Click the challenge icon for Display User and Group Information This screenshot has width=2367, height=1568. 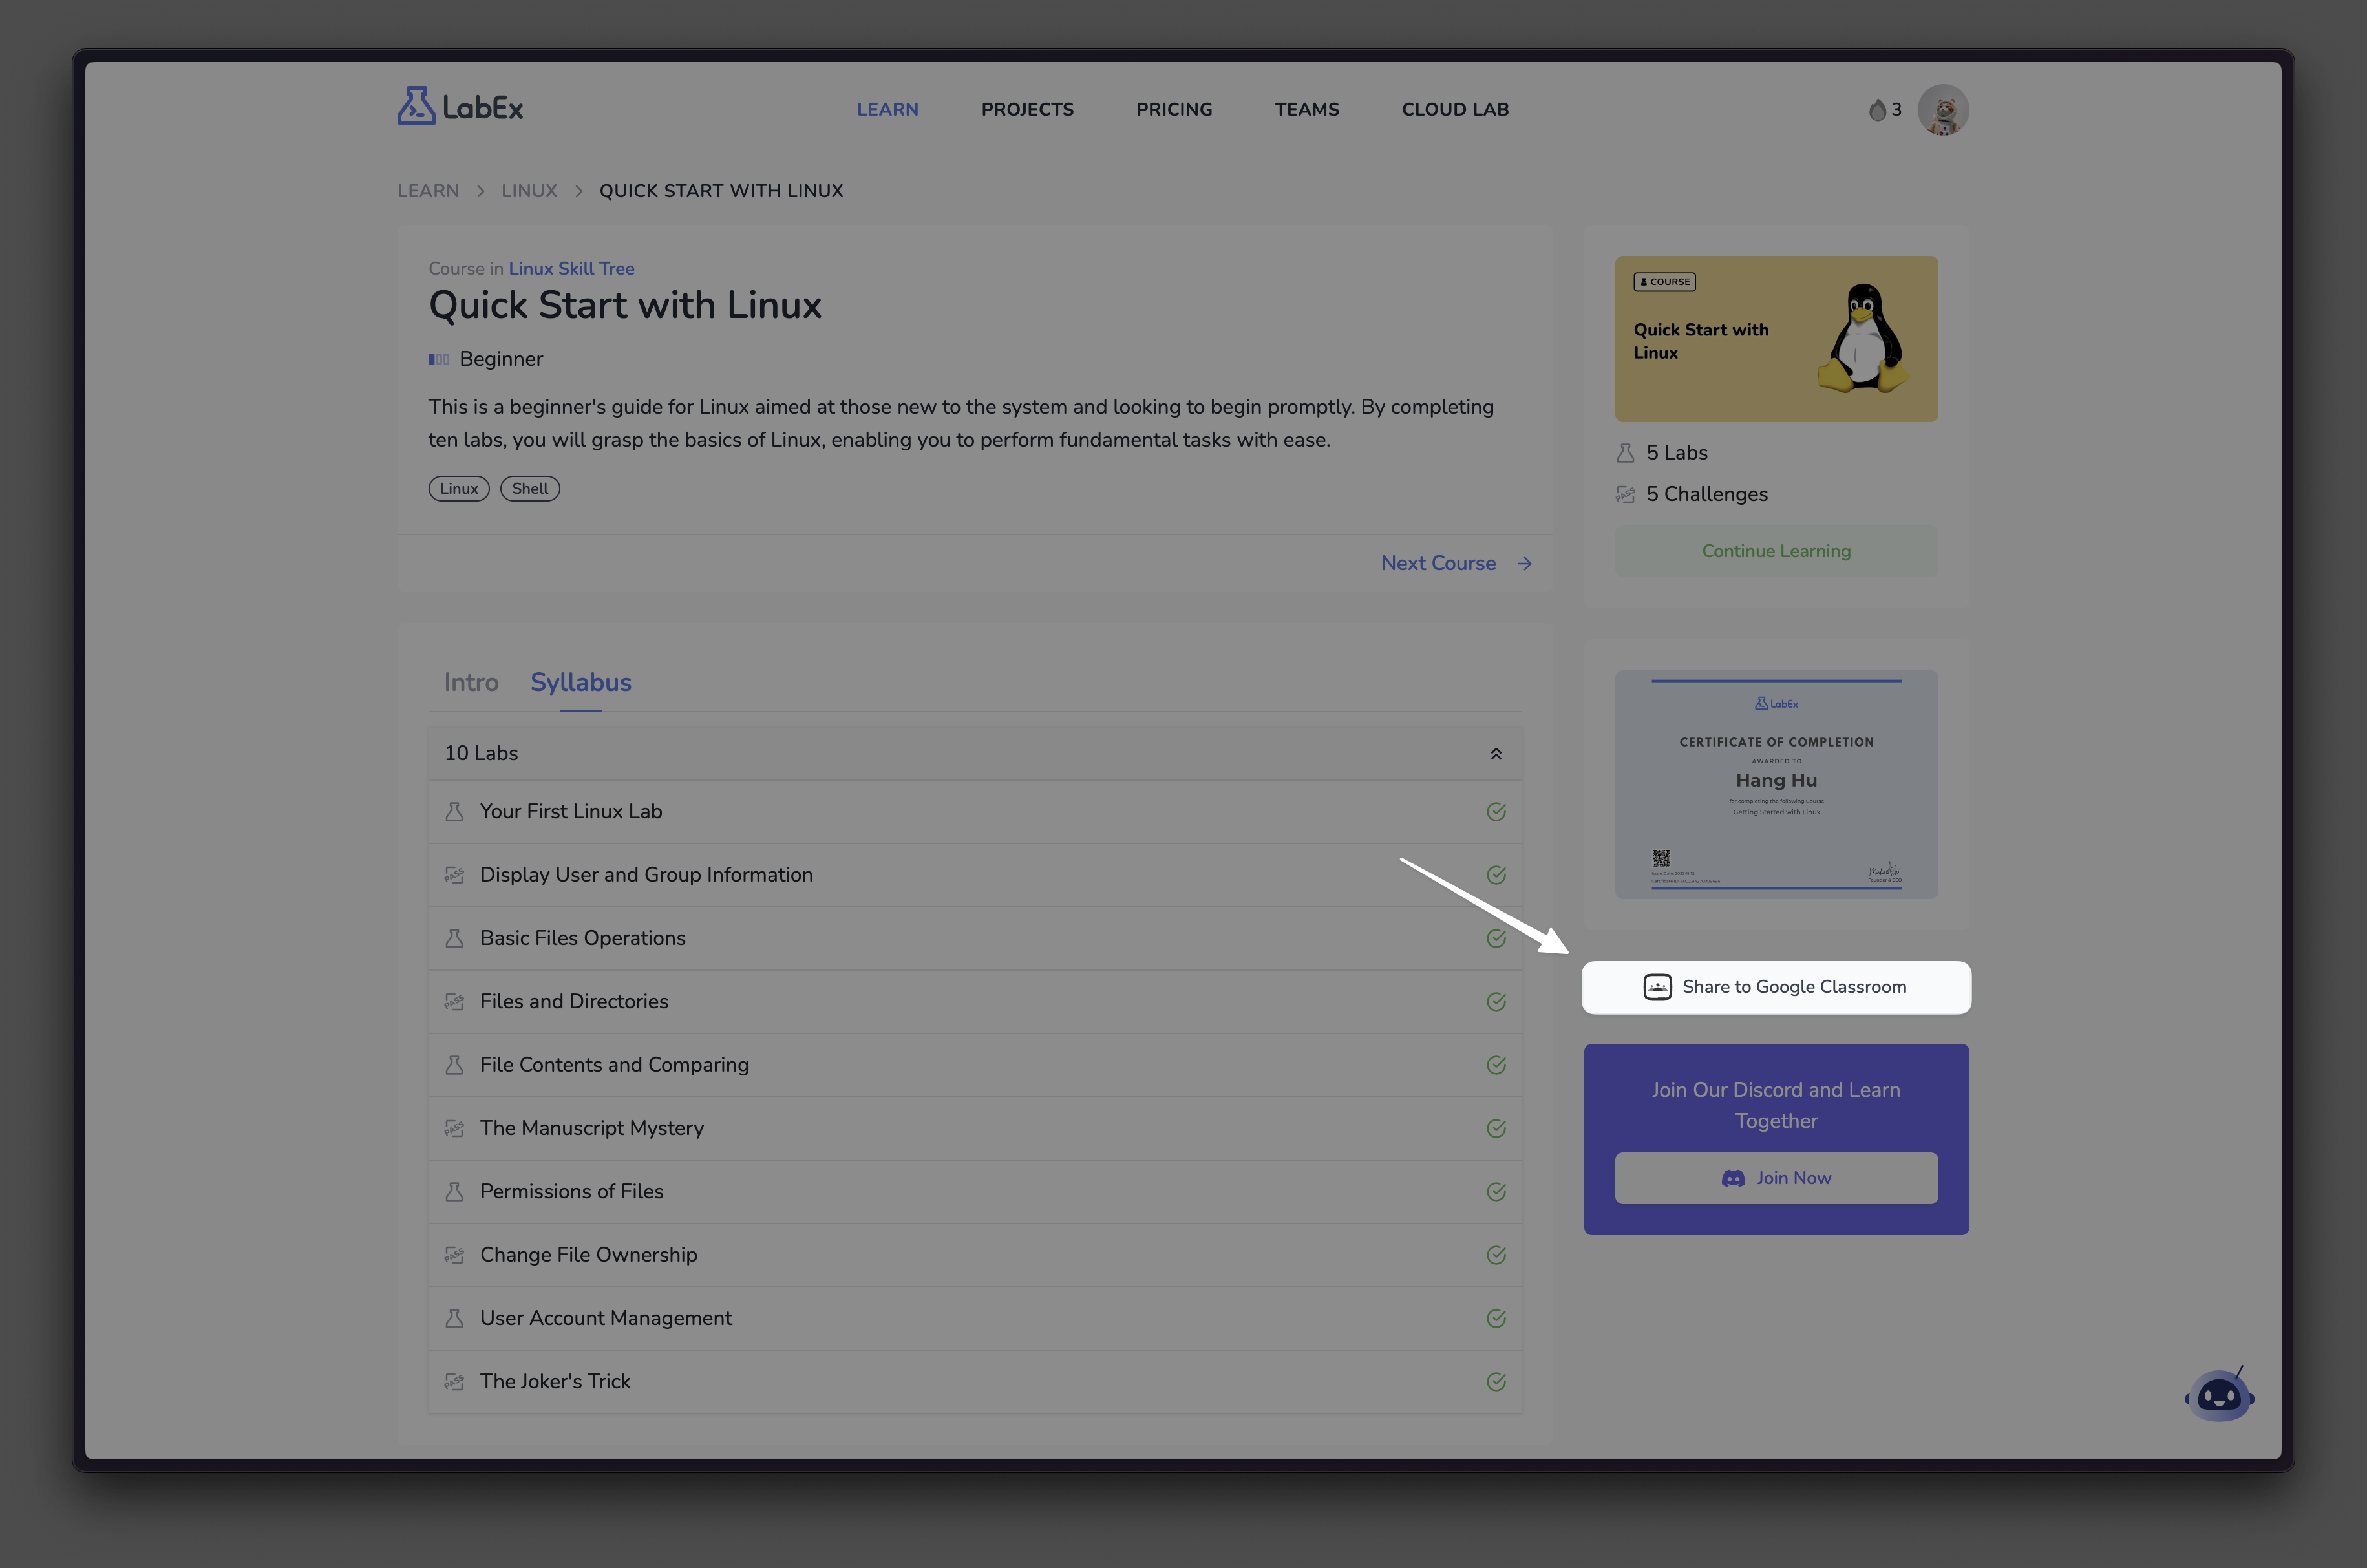coord(454,875)
